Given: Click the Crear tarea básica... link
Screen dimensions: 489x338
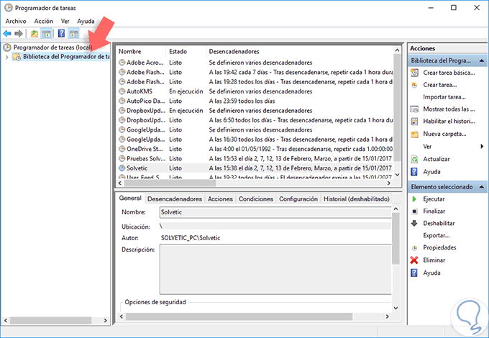Looking at the screenshot, I should (x=449, y=73).
